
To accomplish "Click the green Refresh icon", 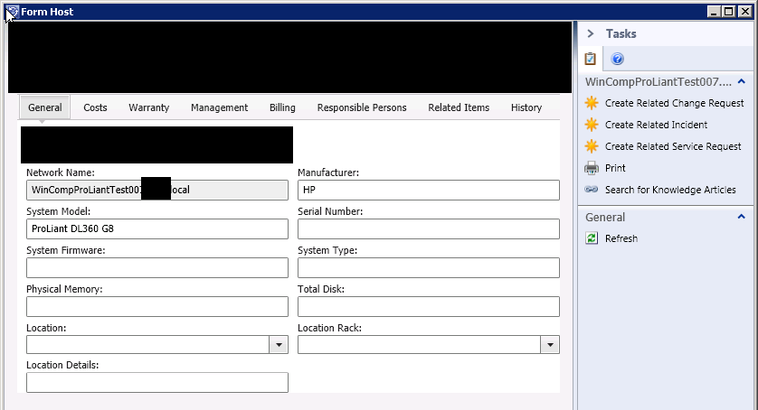I will pyautogui.click(x=592, y=238).
